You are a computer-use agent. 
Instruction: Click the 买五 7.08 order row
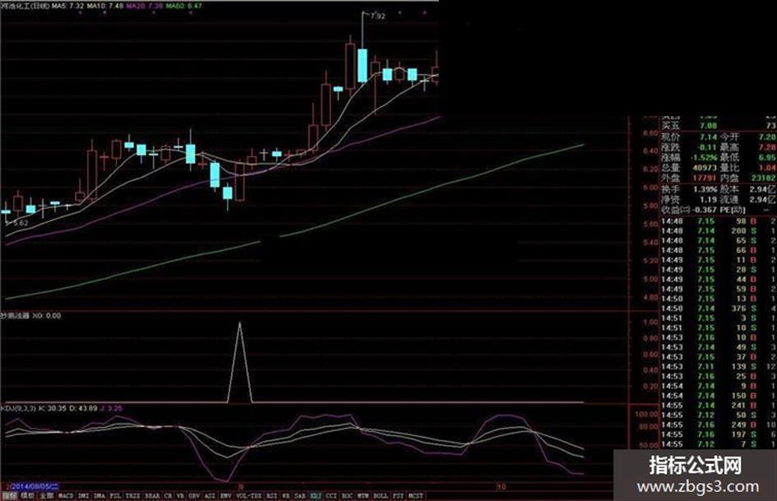point(719,126)
